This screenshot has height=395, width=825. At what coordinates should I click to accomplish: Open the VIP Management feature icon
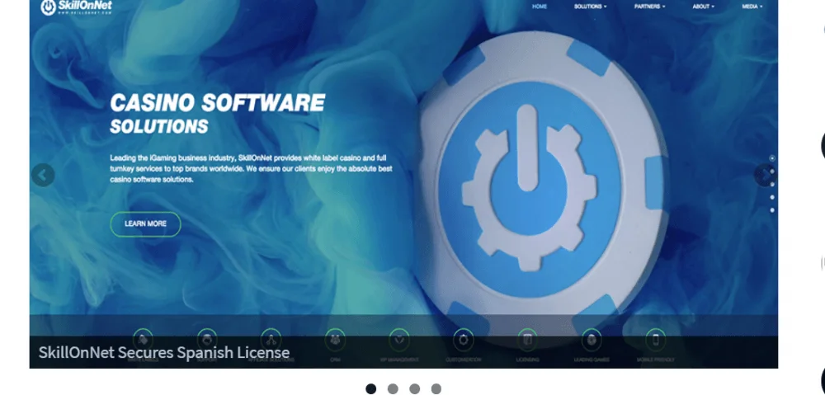(398, 340)
